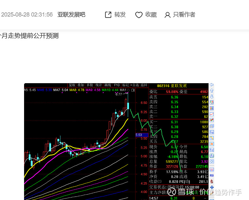The width and height of the screenshot is (249, 200).
Task: Click the wavy lines indicator icon
Action: pos(212,170)
